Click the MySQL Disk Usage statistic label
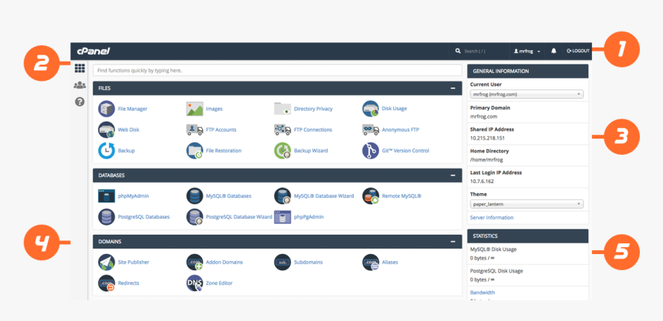663x321 pixels. (x=493, y=249)
